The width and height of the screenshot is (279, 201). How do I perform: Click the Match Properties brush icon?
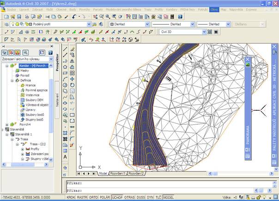(66, 17)
